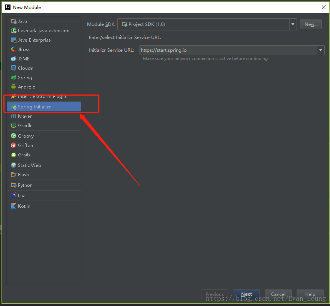Screen dimensions: 330x306
Task: Select Spring Initializr label
Action: pos(34,107)
